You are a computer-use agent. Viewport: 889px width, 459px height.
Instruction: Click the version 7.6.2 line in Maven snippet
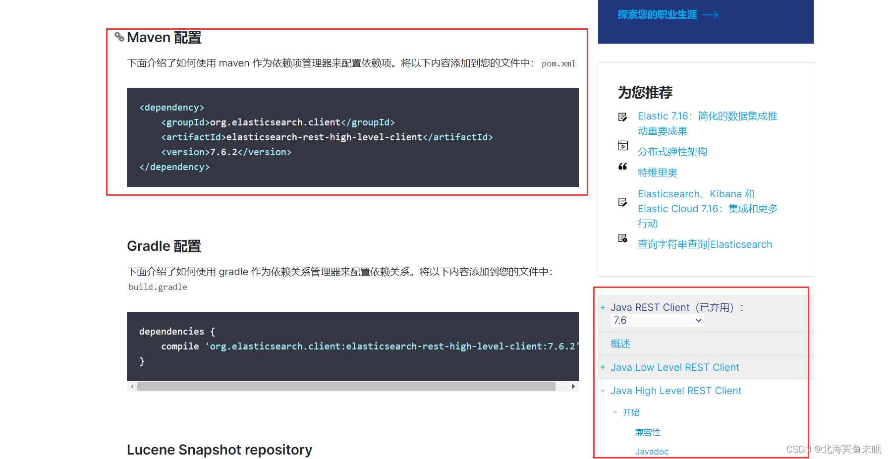pos(226,152)
